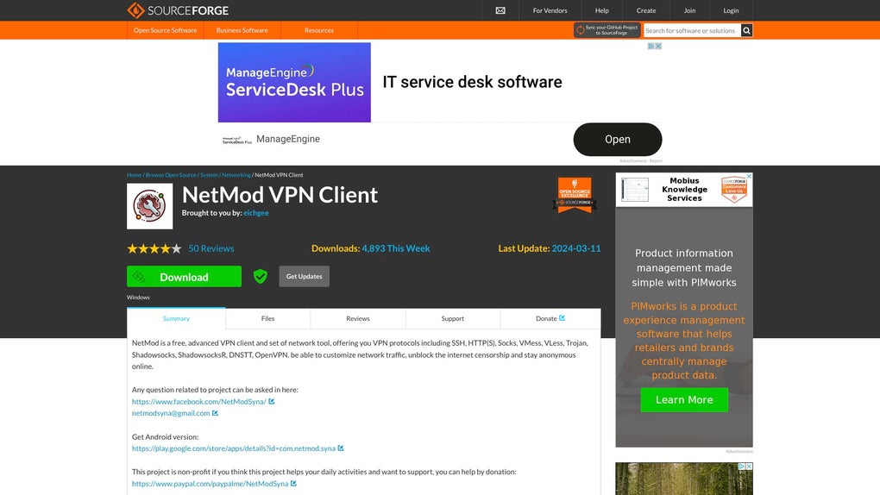
Task: Click the search magnifier button
Action: tap(746, 30)
